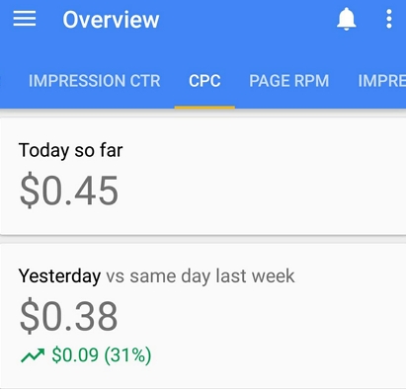Tap the "vs same day last week" label

click(201, 275)
